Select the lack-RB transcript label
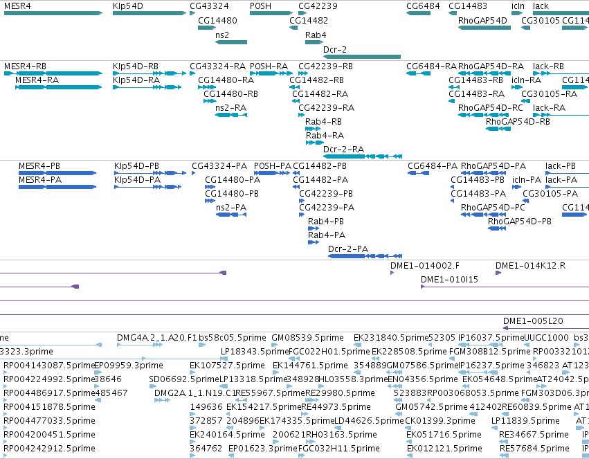The image size is (589, 459). point(548,66)
